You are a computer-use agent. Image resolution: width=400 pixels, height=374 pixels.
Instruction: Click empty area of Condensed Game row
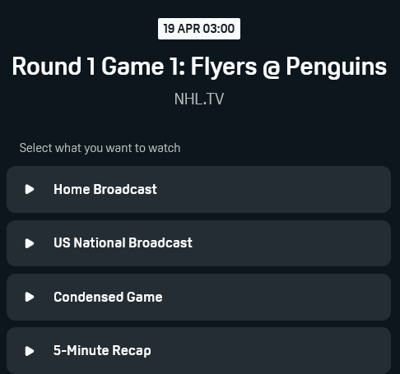tap(274, 297)
